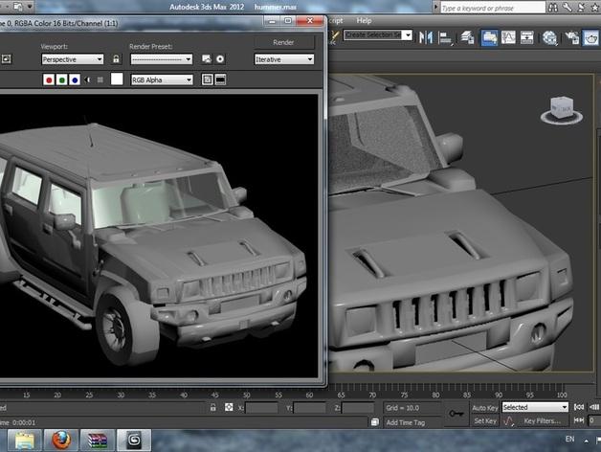The image size is (601, 452).
Task: Toggle monochrome display
Action: click(100, 79)
